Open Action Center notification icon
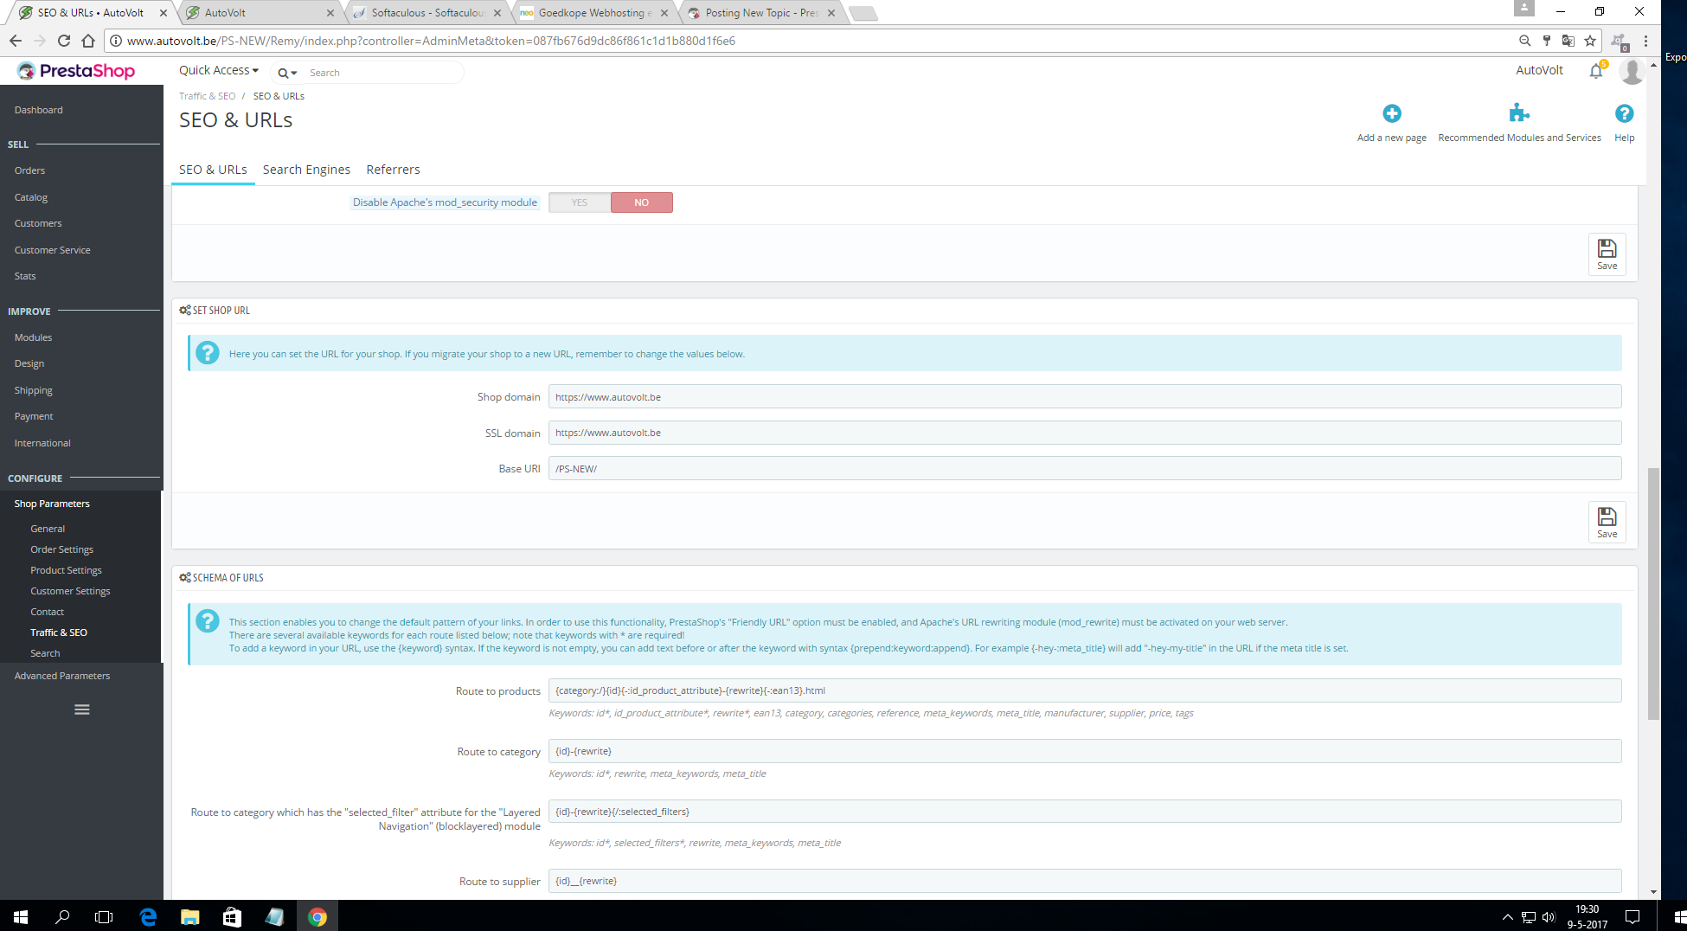Screen dimensions: 1687x931 (x=1632, y=916)
